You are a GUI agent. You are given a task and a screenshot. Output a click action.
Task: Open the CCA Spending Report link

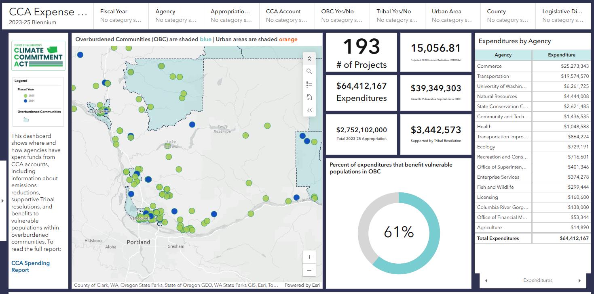point(30,267)
